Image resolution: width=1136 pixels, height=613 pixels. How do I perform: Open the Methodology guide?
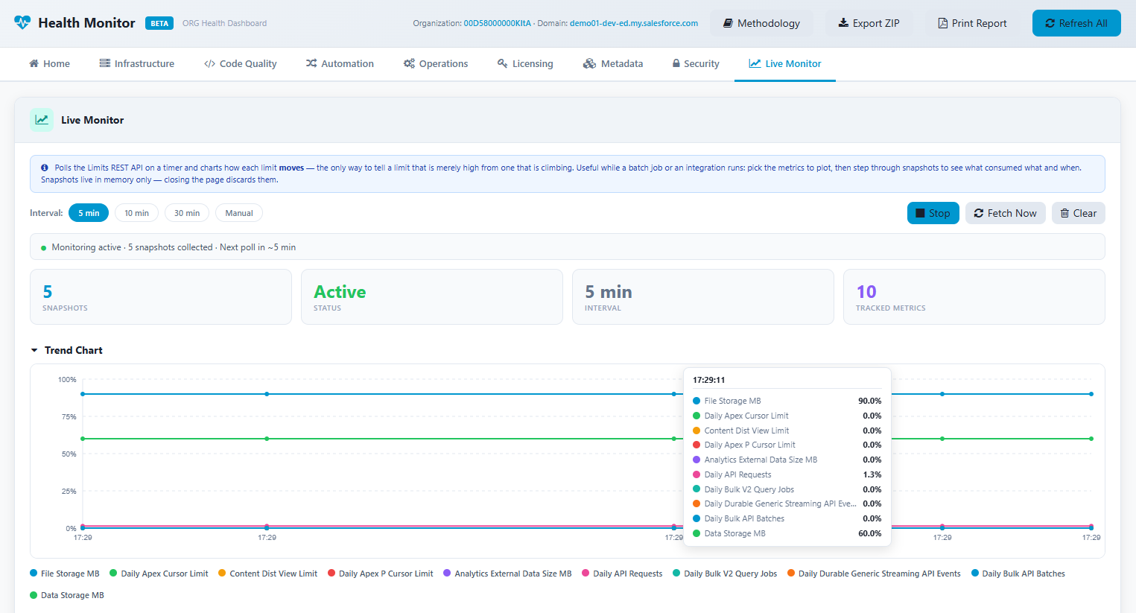coord(761,23)
